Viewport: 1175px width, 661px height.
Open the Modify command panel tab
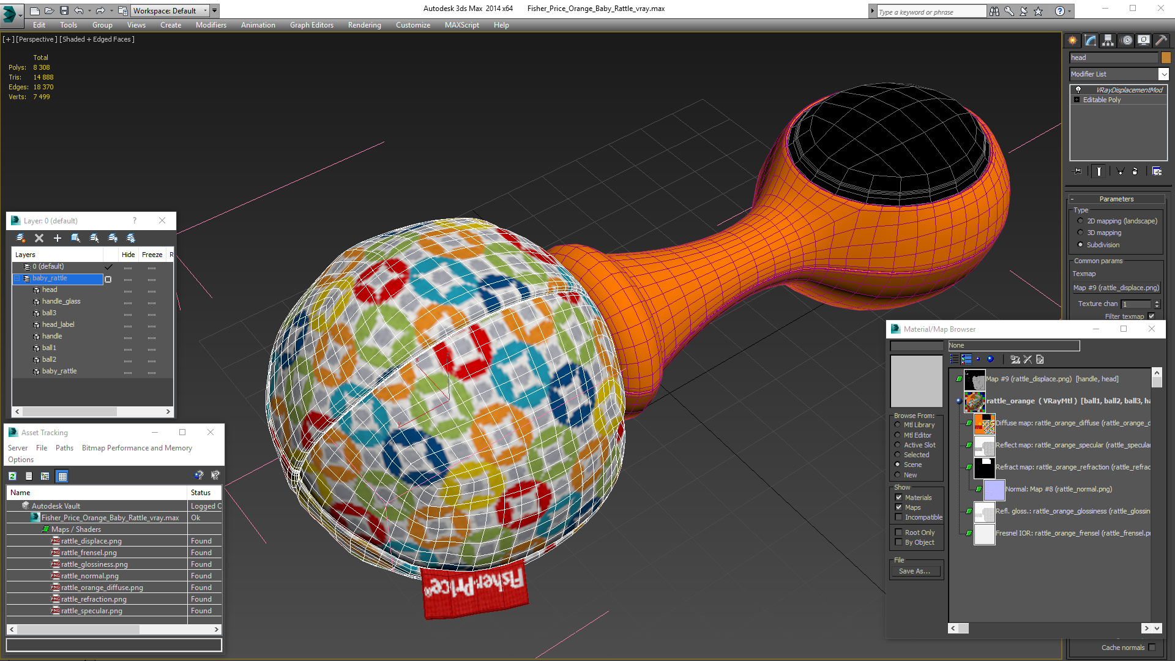click(x=1091, y=40)
